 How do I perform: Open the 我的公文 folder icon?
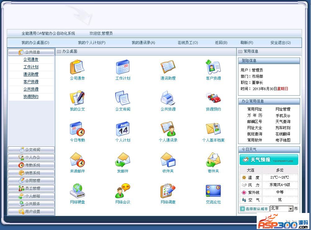[x=77, y=98]
